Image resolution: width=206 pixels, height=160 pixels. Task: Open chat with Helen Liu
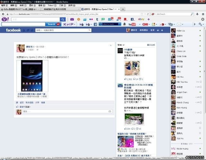click(186, 30)
